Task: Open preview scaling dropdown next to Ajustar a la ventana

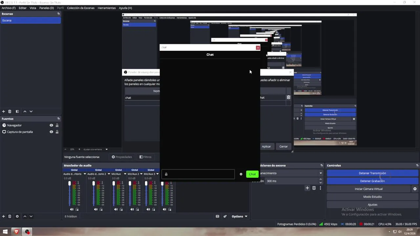Action: [106, 149]
